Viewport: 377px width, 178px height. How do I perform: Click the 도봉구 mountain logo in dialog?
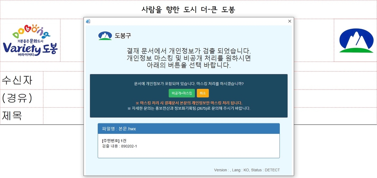[105, 36]
